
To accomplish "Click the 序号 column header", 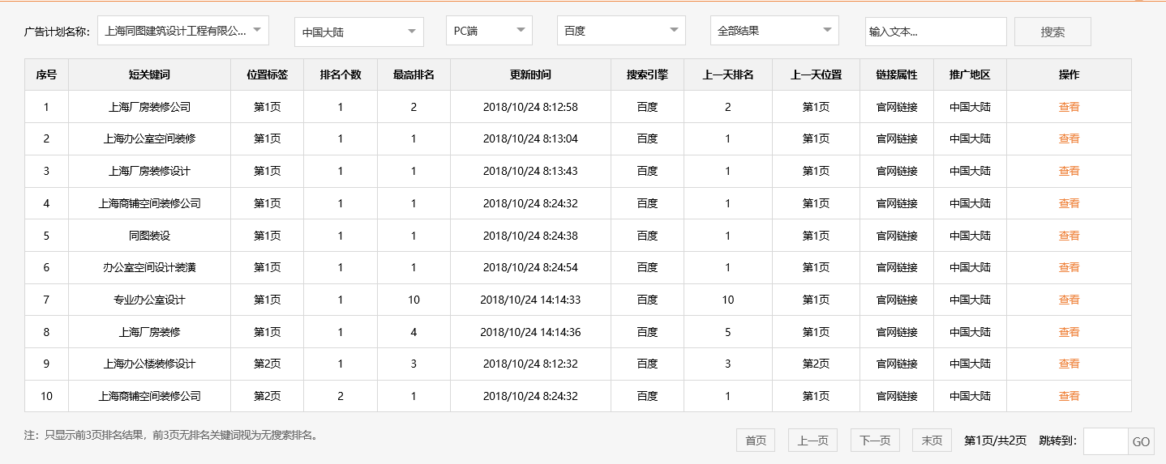I will tap(46, 74).
